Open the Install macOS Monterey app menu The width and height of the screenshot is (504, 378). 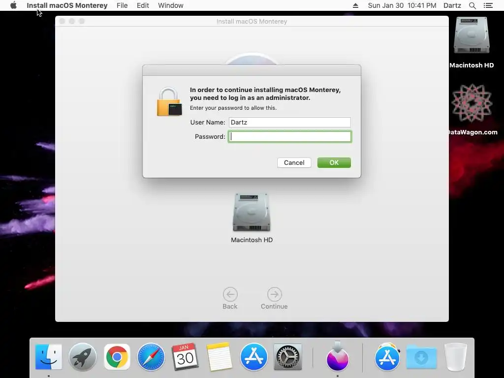[67, 5]
